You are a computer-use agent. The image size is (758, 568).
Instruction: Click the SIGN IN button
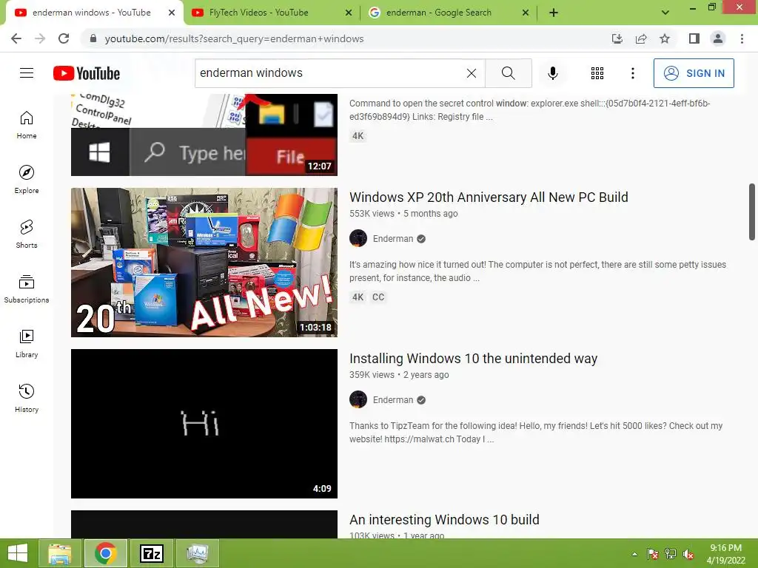point(694,73)
